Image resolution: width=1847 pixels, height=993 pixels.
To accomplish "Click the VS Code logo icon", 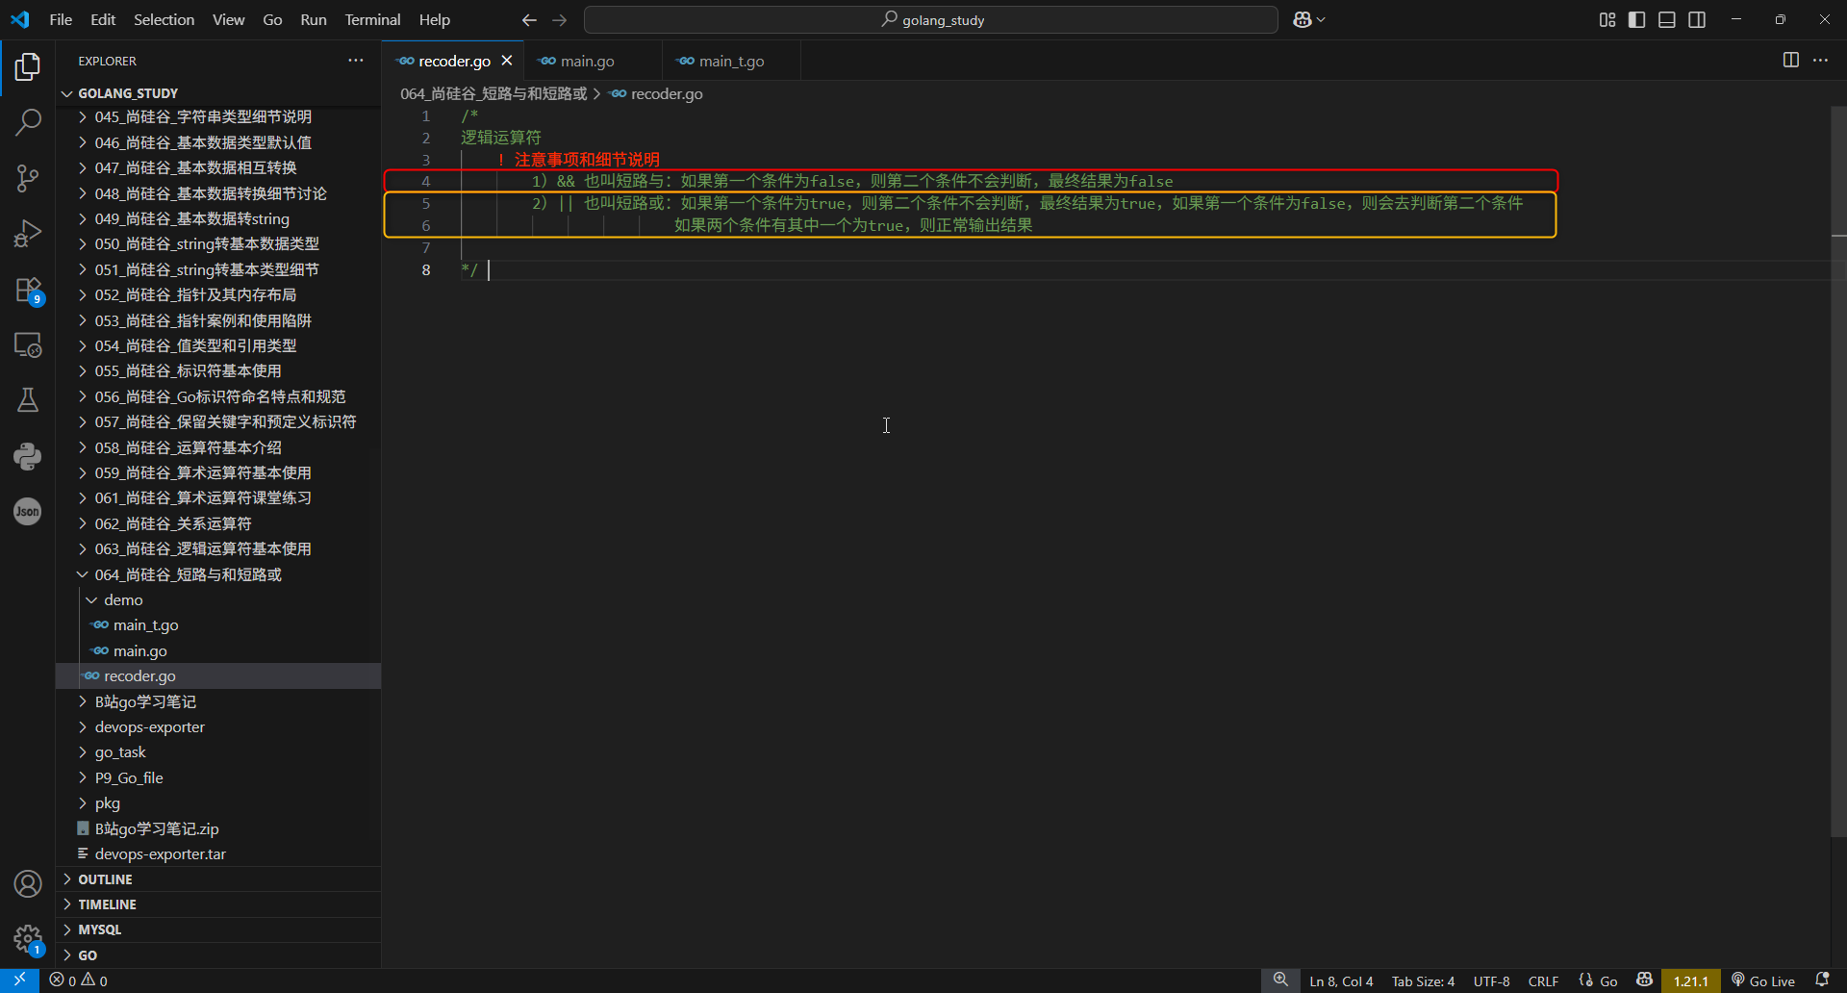I will (x=20, y=19).
